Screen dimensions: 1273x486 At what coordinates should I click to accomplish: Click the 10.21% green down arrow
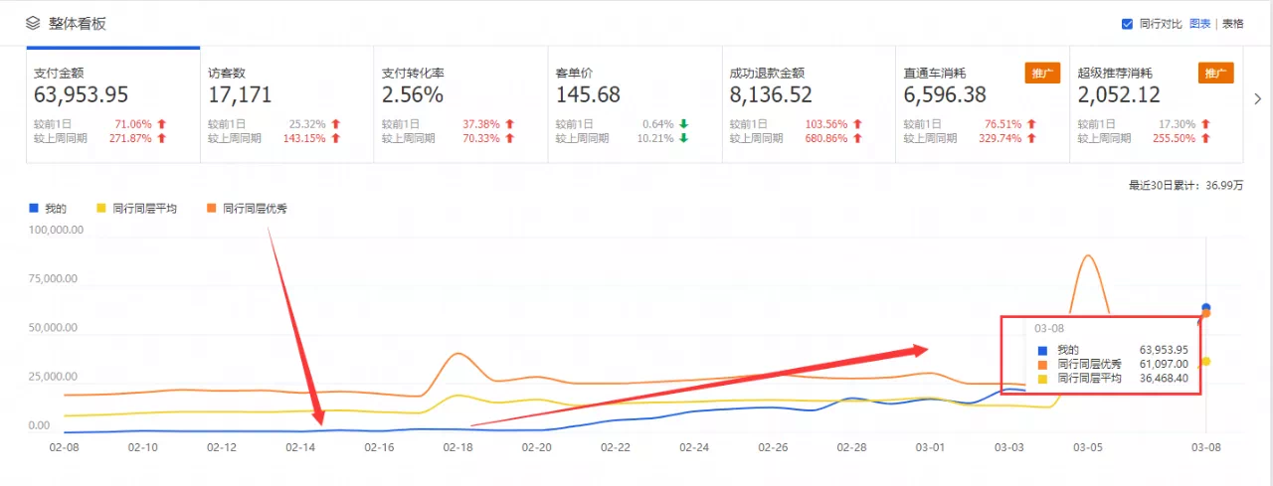tap(683, 138)
